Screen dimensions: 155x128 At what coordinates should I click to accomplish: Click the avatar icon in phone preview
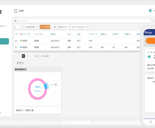pos(149,57)
